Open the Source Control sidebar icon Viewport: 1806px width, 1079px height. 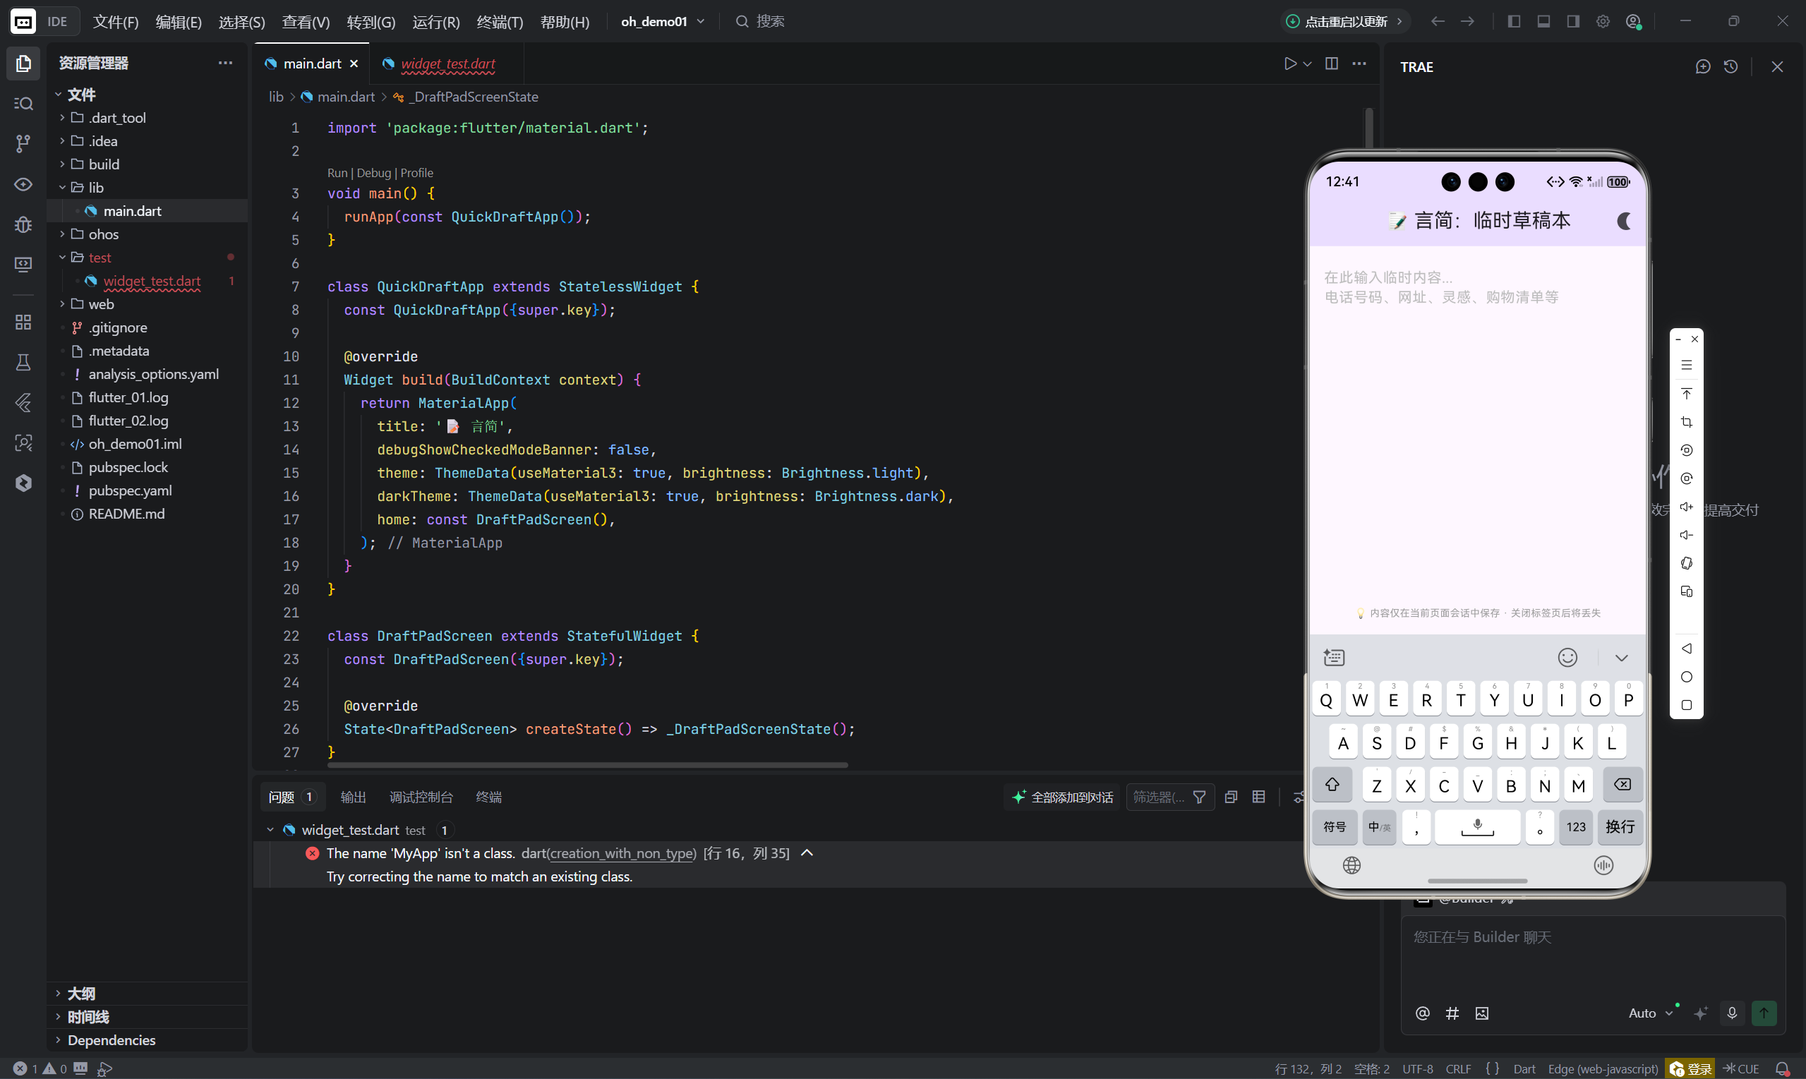pos(23,143)
